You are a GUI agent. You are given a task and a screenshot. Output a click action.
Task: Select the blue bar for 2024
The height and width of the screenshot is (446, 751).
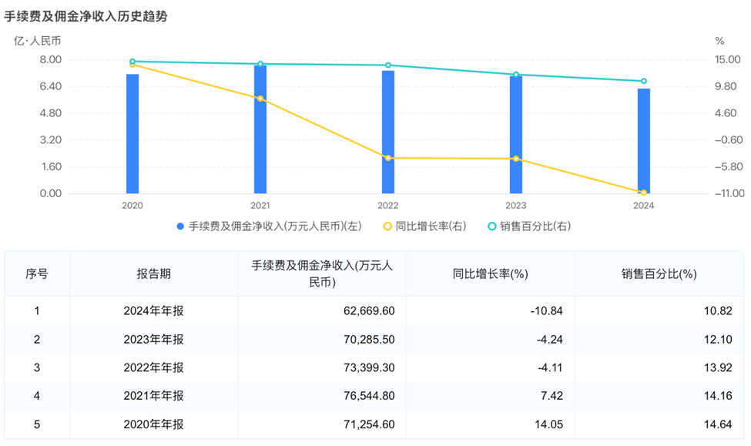tap(643, 141)
